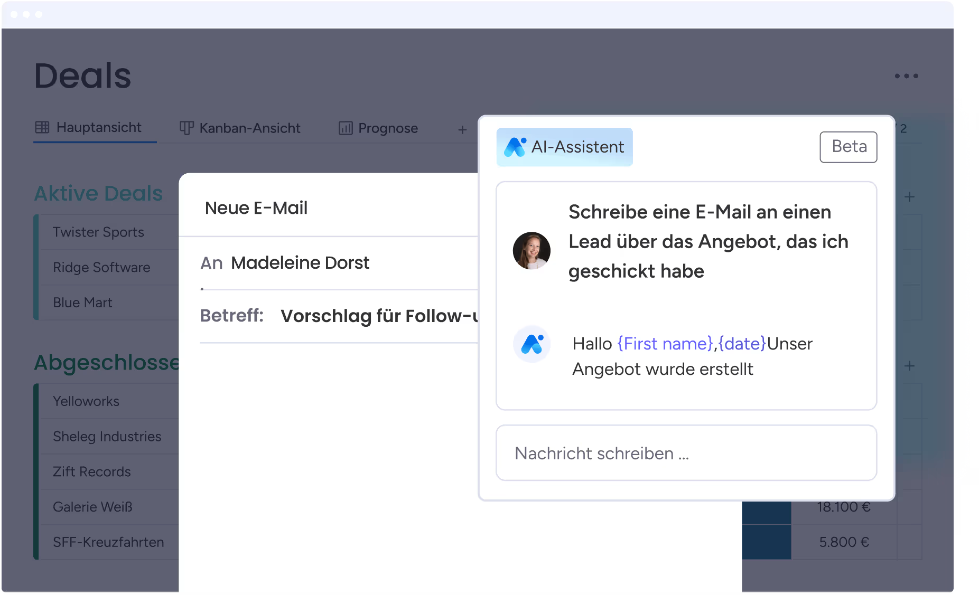
Task: Click the Prognose chart icon
Action: [346, 128]
